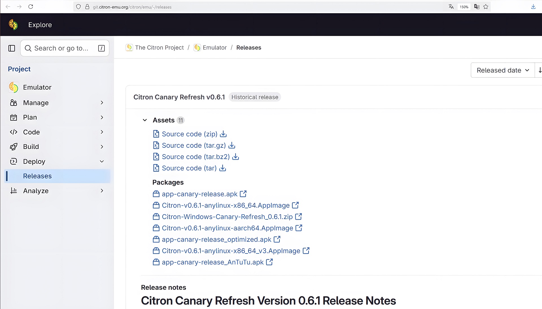Click the Explore header link
542x309 pixels.
[40, 25]
